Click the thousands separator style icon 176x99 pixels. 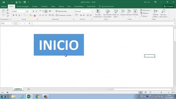pyautogui.click(x=84, y=15)
